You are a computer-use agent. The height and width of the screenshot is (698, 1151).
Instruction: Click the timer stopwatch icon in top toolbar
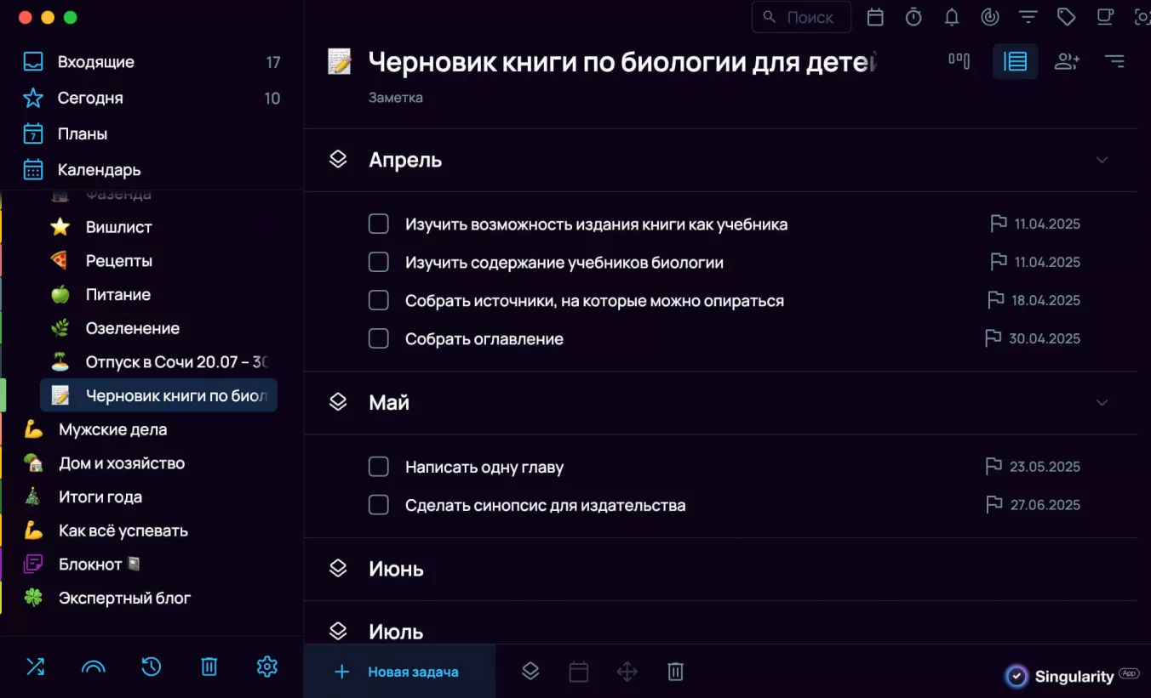(913, 17)
